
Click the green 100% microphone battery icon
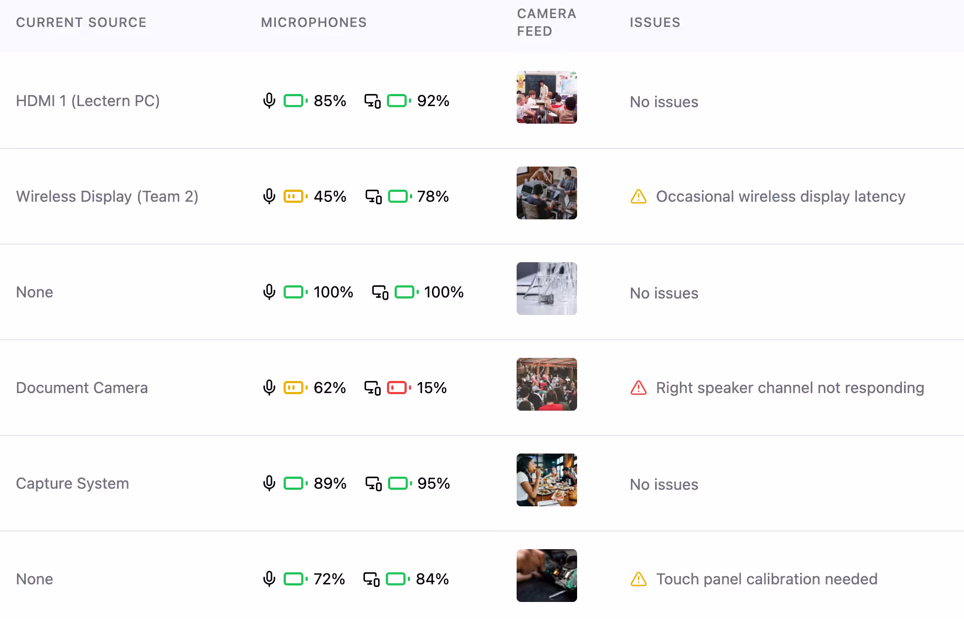[296, 292]
